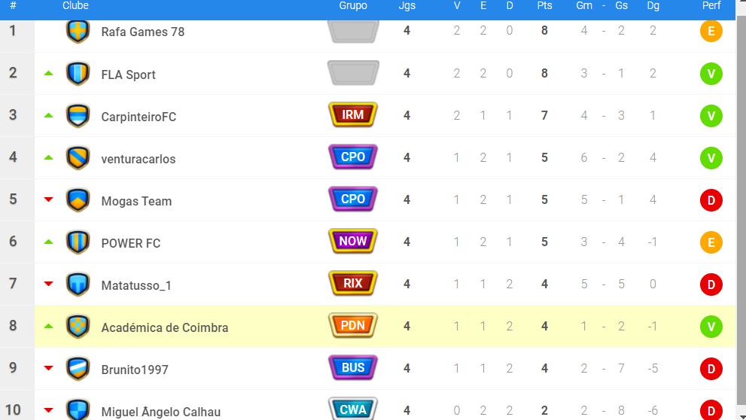Open the venturacarlos club link
Screen dimensions: 746x420
(x=139, y=159)
